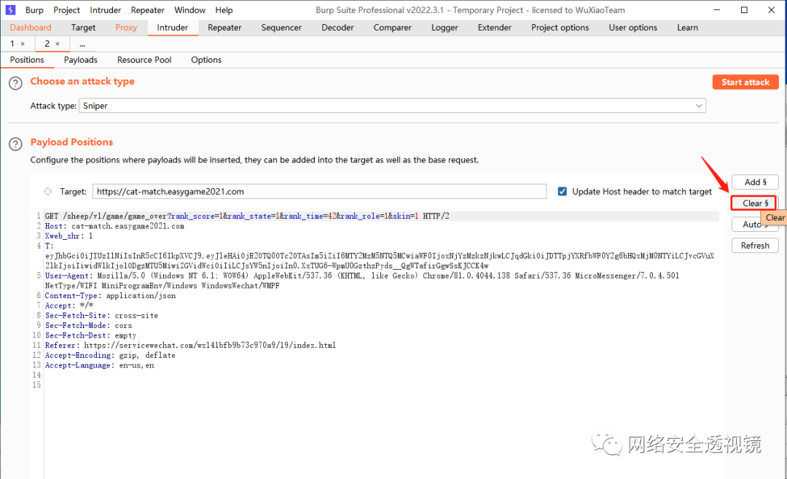
Task: Open the Window menu
Action: click(189, 10)
